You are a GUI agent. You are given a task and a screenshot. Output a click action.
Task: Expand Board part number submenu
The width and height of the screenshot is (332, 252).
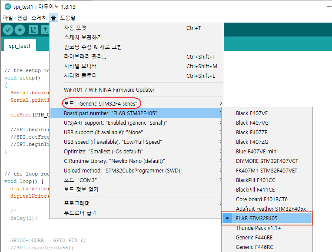click(x=137, y=113)
